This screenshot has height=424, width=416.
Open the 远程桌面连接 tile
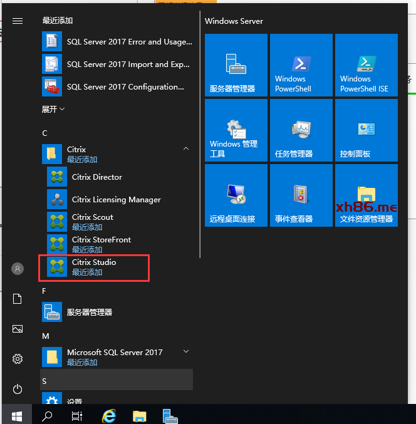pos(236,195)
